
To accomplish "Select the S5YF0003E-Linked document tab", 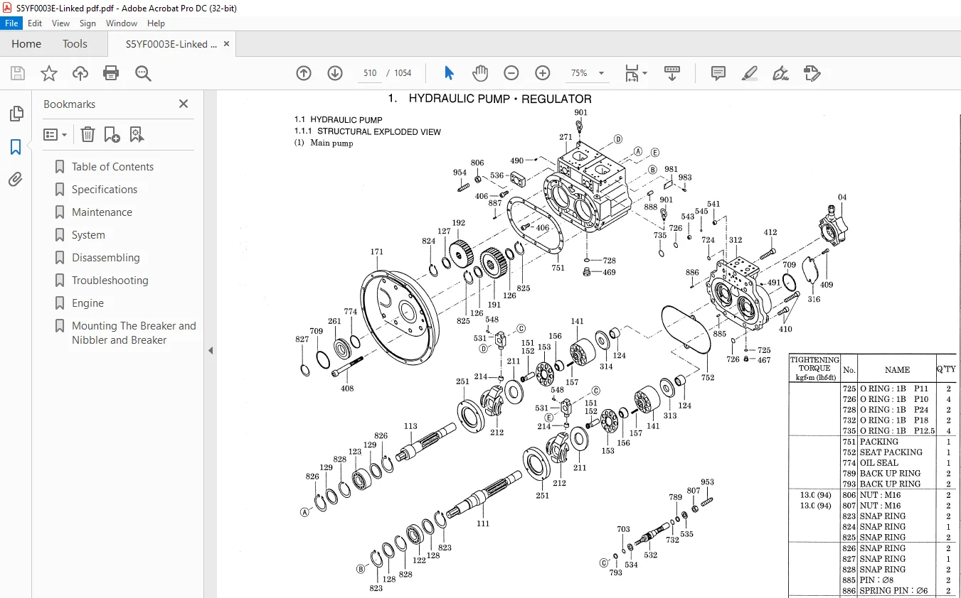I will 171,43.
